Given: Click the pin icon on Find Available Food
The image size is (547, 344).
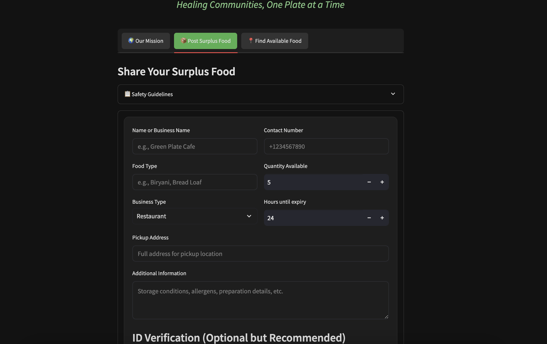Looking at the screenshot, I should pos(251,41).
